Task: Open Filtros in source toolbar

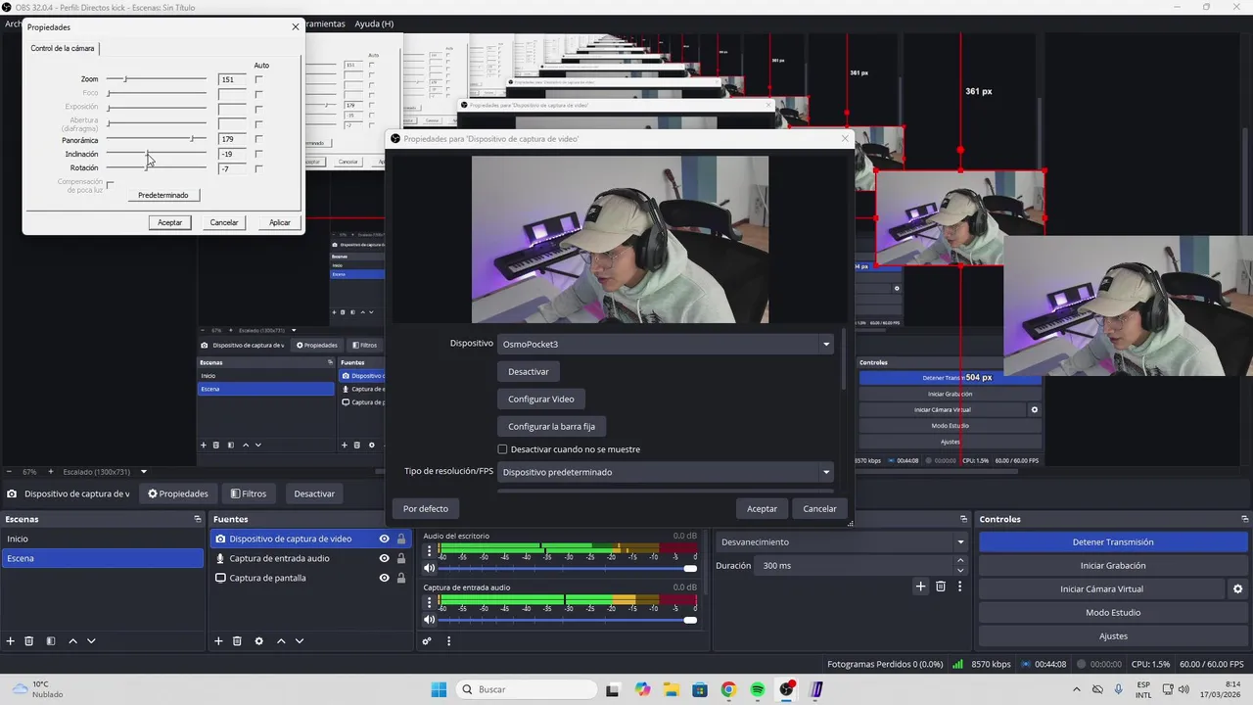Action: coord(249,493)
